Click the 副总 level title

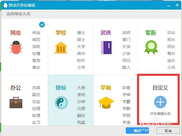36,95
